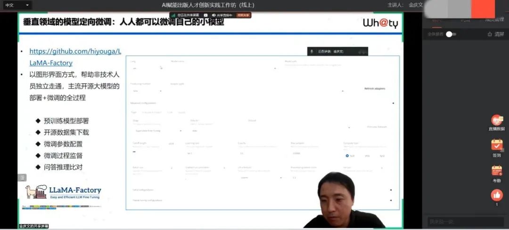Click the Wh@ty logo on the slide
The height and width of the screenshot is (230, 509).
[380, 23]
